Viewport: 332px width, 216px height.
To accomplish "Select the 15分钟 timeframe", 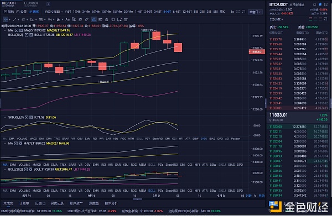I will coord(117,12).
